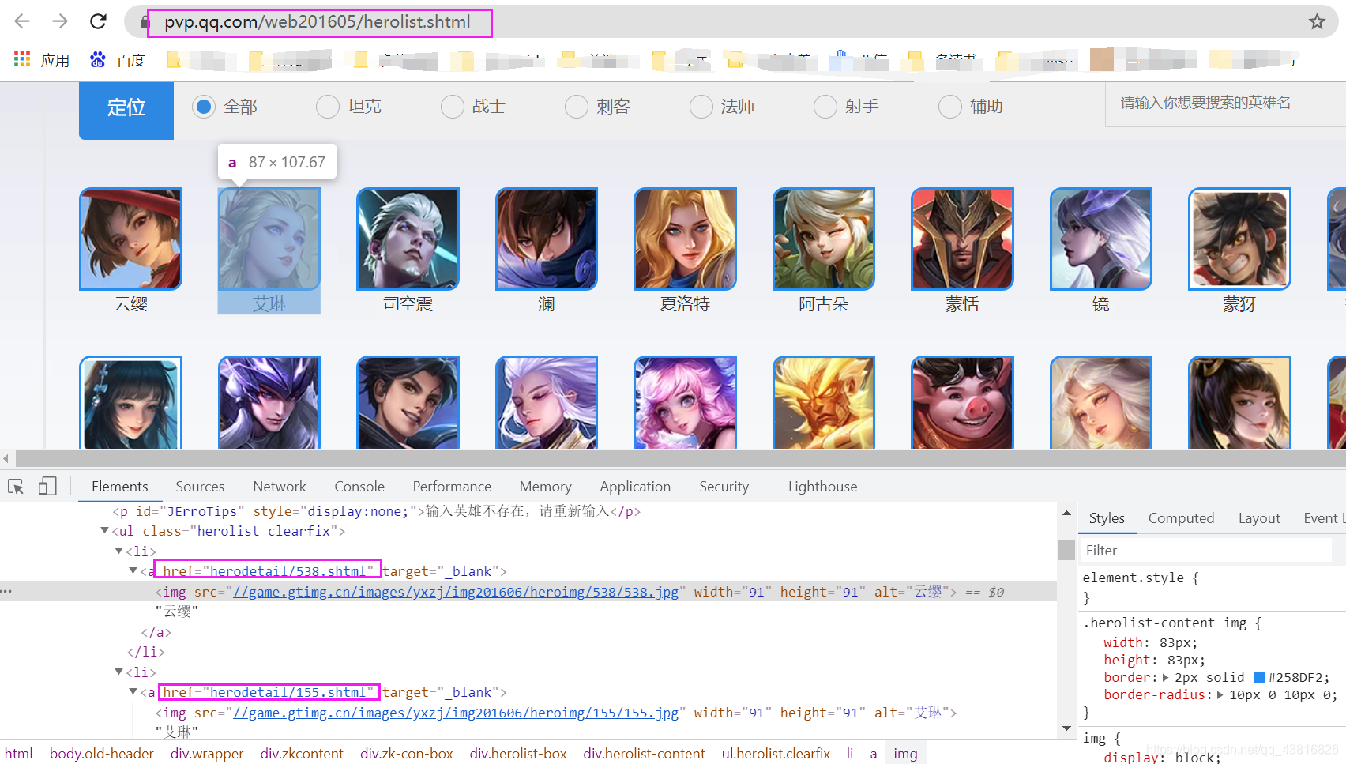
Task: Open the Styles pane tab
Action: (x=1107, y=518)
